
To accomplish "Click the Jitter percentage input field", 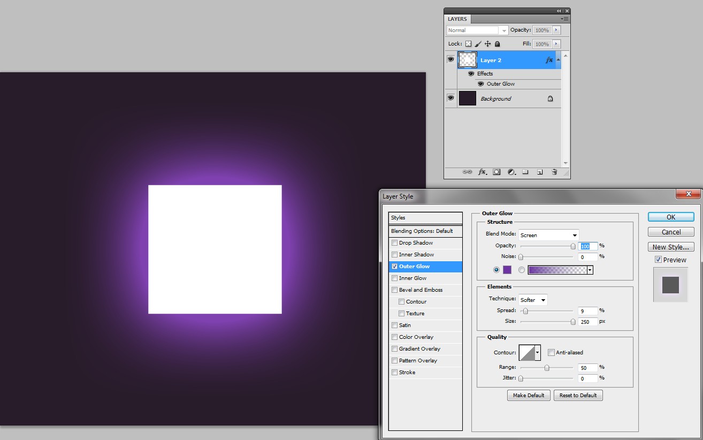I will coord(588,378).
